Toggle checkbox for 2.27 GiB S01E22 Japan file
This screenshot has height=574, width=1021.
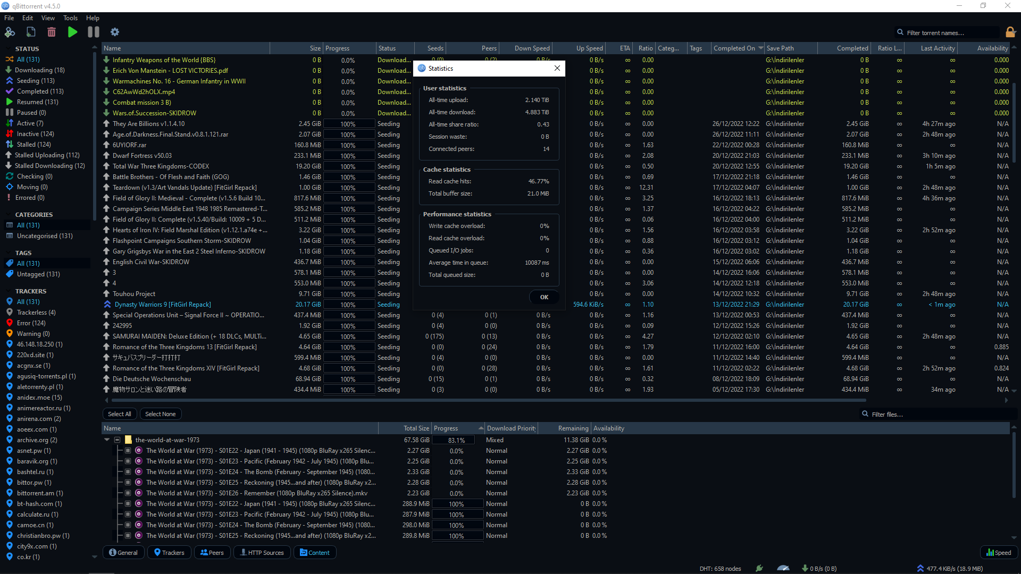click(128, 451)
